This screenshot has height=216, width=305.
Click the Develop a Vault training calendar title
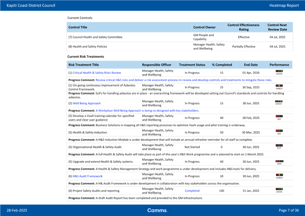(x=101, y=118)
